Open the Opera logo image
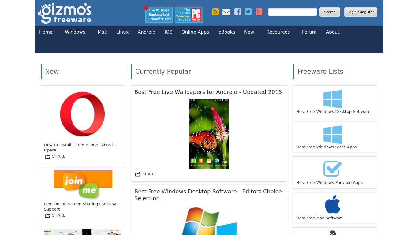Viewport: 418px width, 235px height. point(83,114)
